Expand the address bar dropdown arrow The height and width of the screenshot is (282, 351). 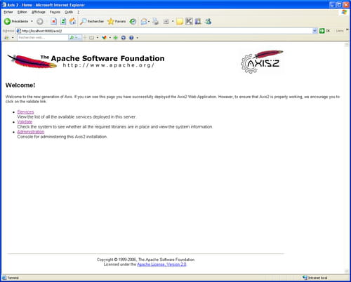[x=314, y=31]
